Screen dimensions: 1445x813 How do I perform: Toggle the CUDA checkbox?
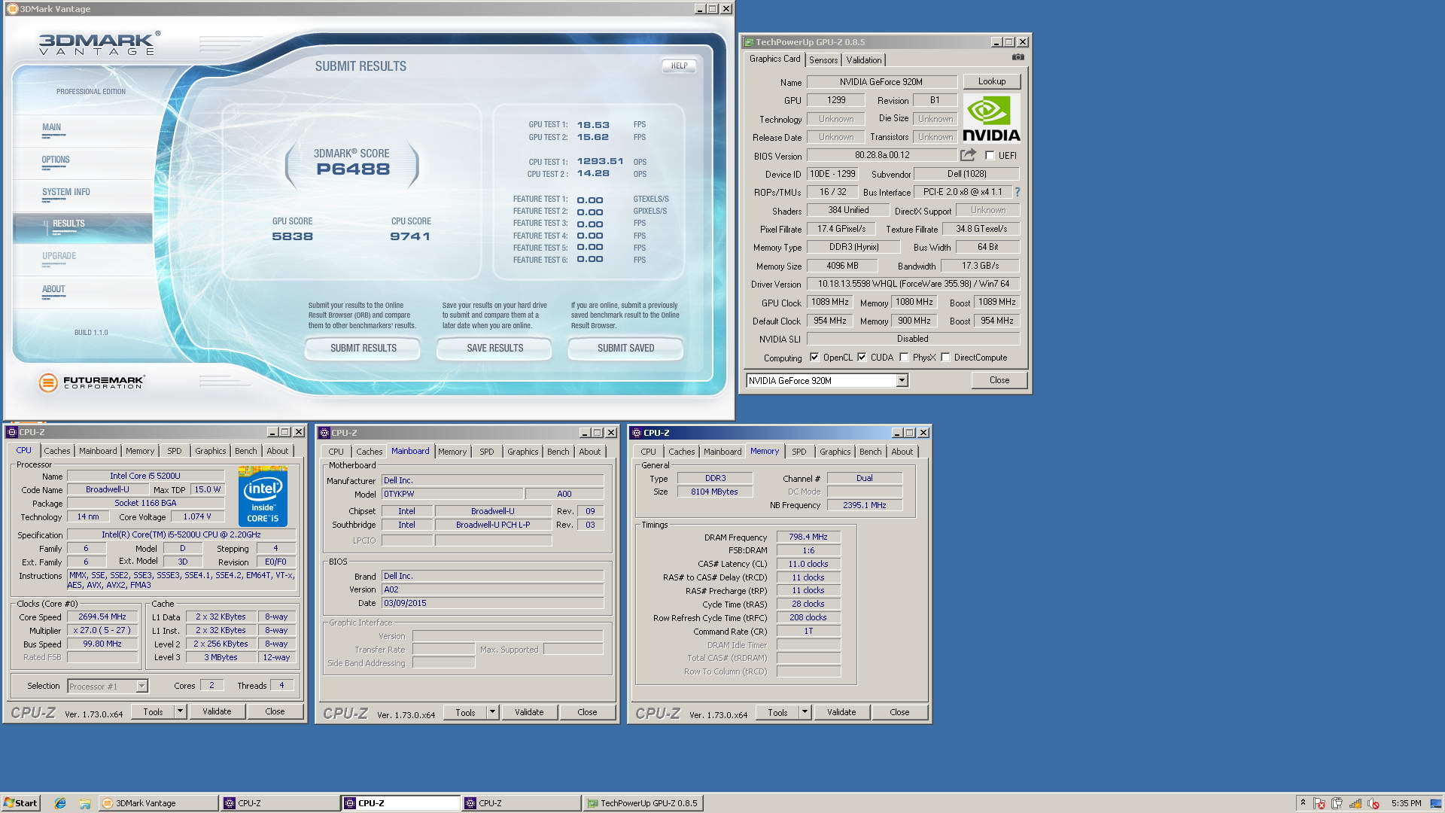862,358
